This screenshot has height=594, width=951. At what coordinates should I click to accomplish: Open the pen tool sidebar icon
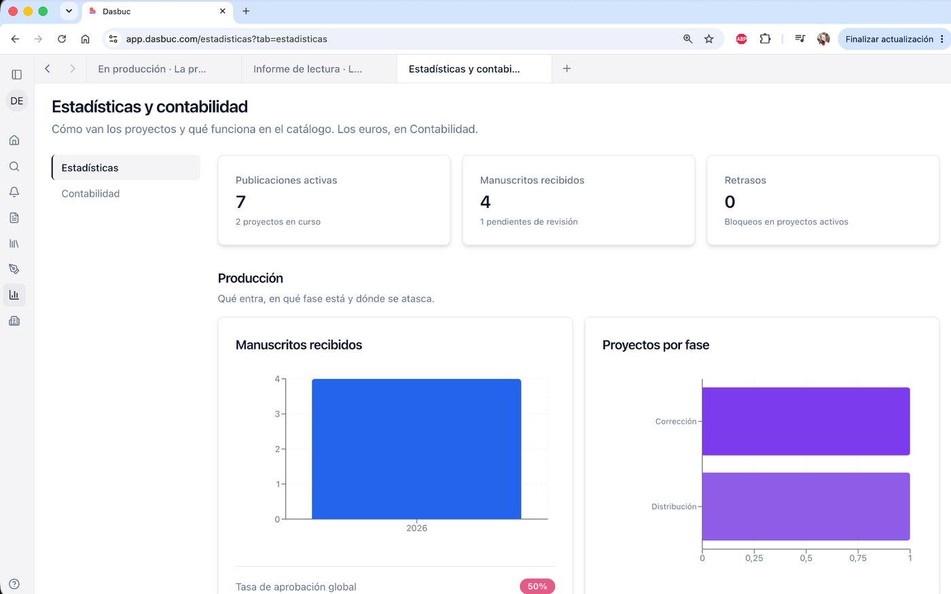point(14,269)
